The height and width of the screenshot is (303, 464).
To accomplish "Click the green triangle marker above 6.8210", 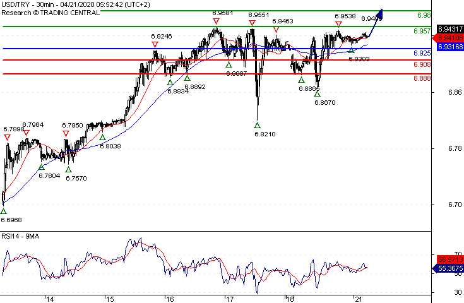I will pos(257,125).
